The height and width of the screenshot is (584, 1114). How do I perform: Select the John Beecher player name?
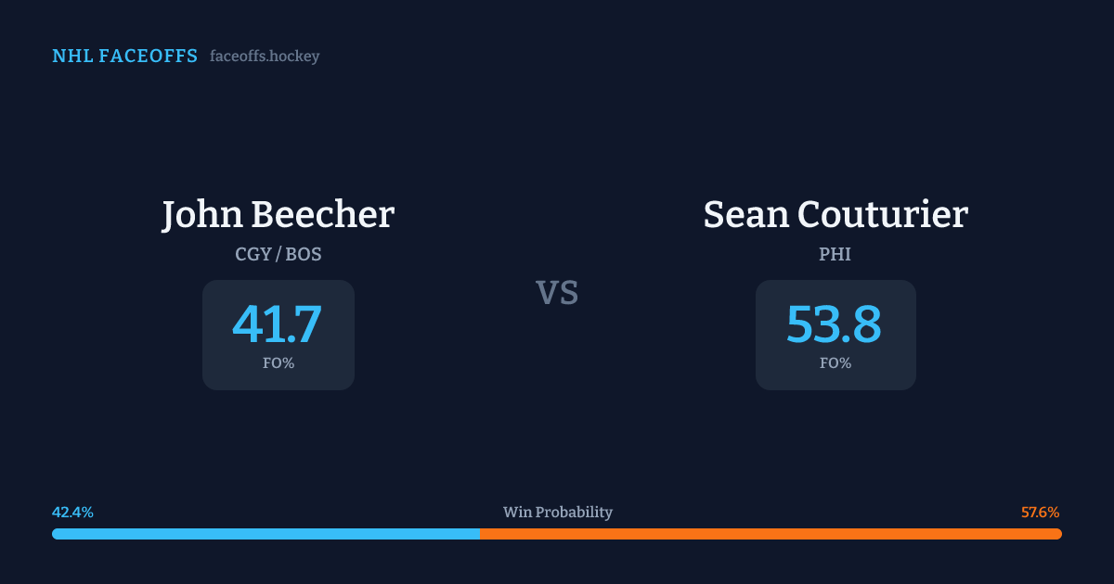click(x=278, y=214)
